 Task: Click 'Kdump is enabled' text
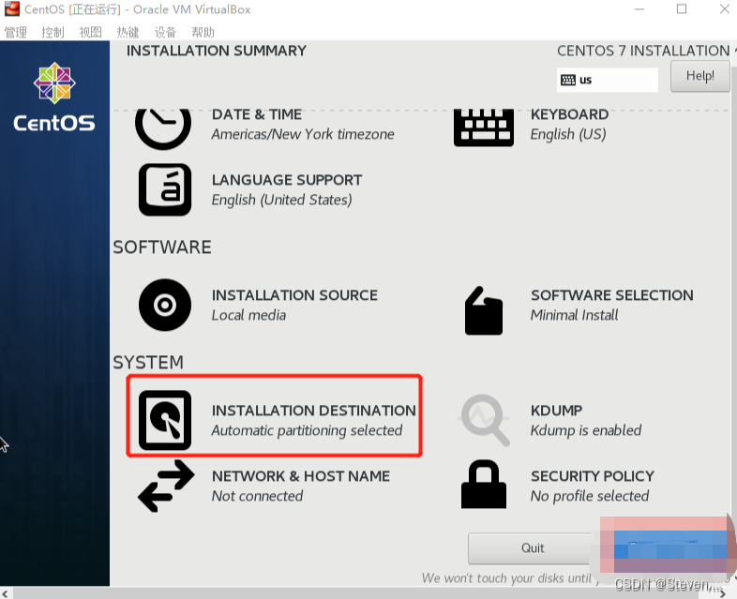click(x=586, y=431)
